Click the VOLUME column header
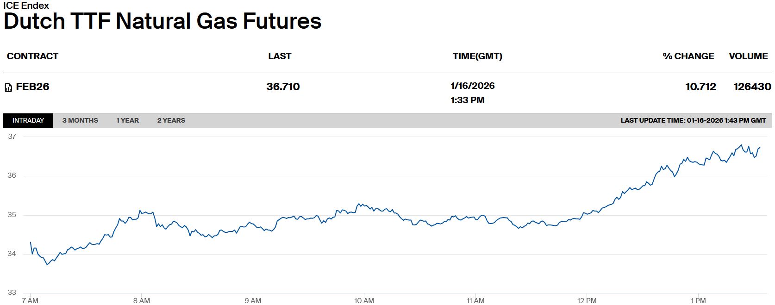Viewport: 775px width, 305px height. [748, 56]
